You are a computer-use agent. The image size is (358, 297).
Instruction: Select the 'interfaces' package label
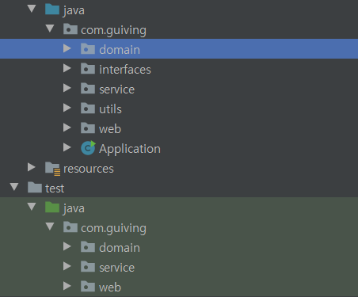125,70
